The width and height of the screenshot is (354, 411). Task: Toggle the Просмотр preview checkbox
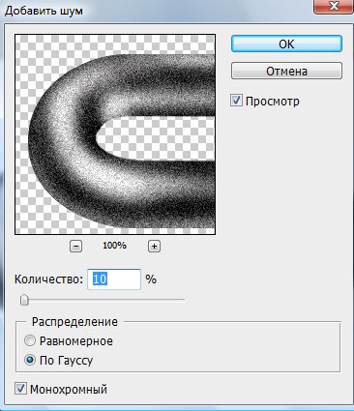[236, 101]
